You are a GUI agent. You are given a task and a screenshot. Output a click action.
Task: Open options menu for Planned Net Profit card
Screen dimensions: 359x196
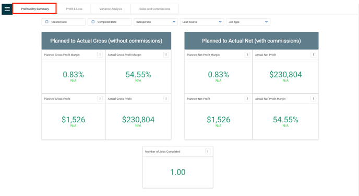(x=247, y=99)
